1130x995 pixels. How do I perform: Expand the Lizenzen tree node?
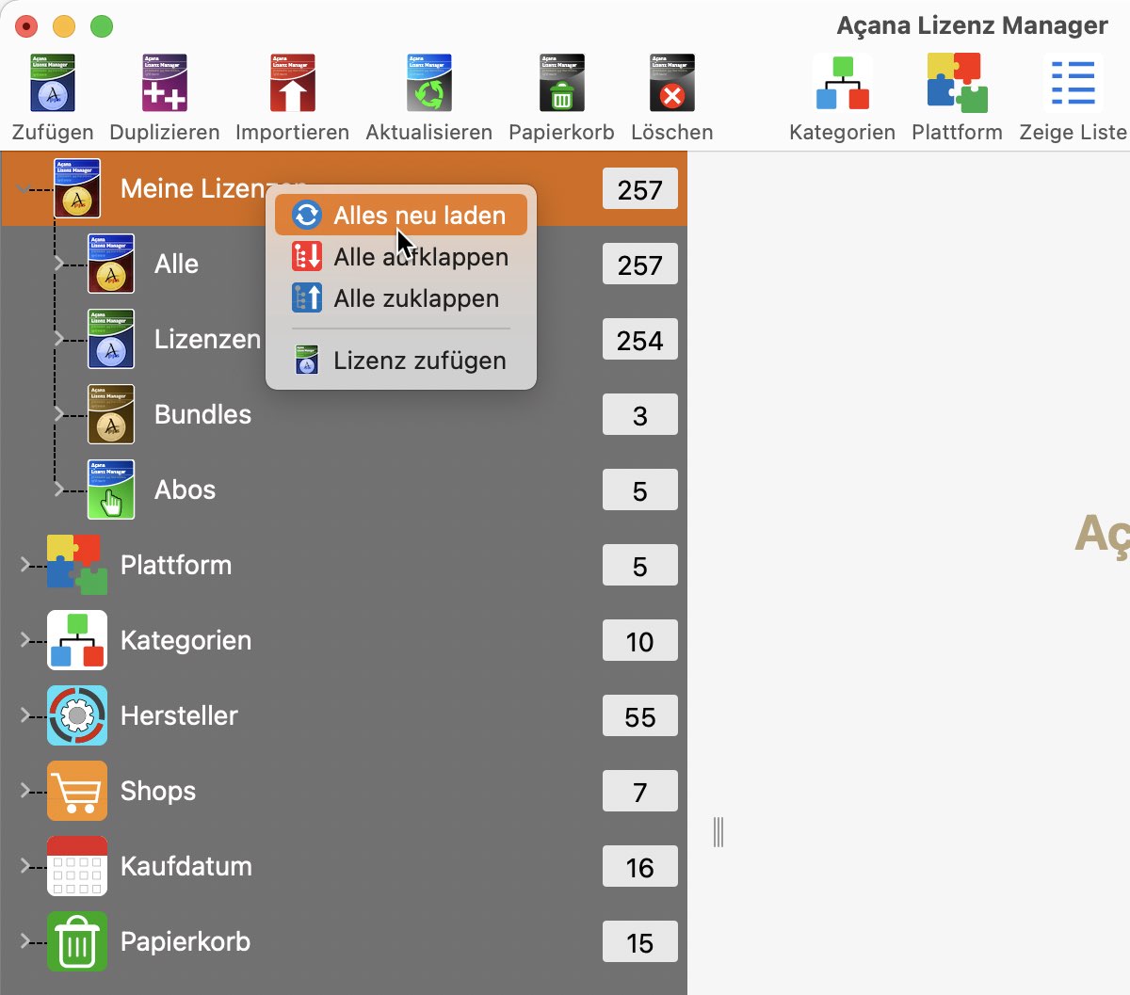(x=58, y=338)
